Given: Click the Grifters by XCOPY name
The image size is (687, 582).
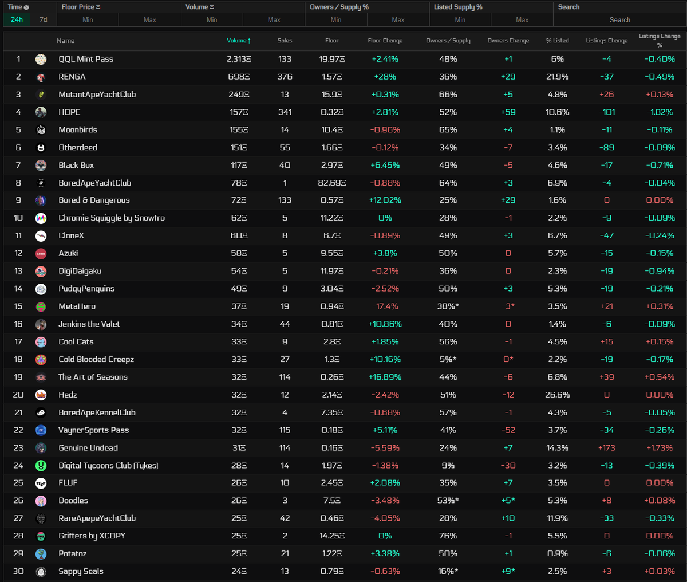Looking at the screenshot, I should 92,536.
